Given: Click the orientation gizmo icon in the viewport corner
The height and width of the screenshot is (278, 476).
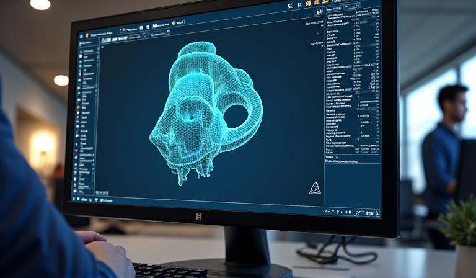Looking at the screenshot, I should pyautogui.click(x=315, y=188).
